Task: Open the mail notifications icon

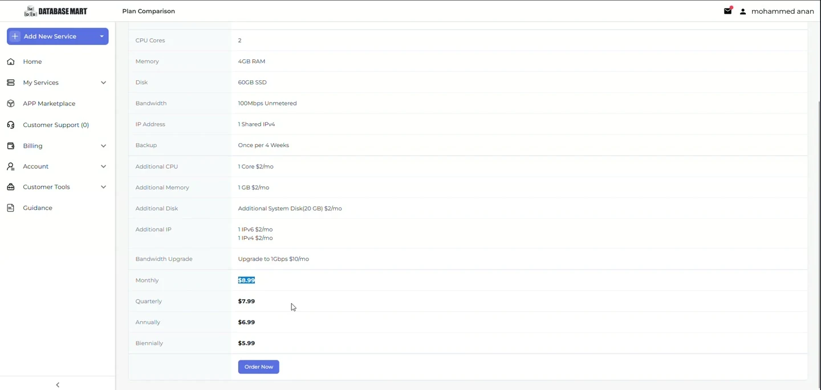Action: 728,11
